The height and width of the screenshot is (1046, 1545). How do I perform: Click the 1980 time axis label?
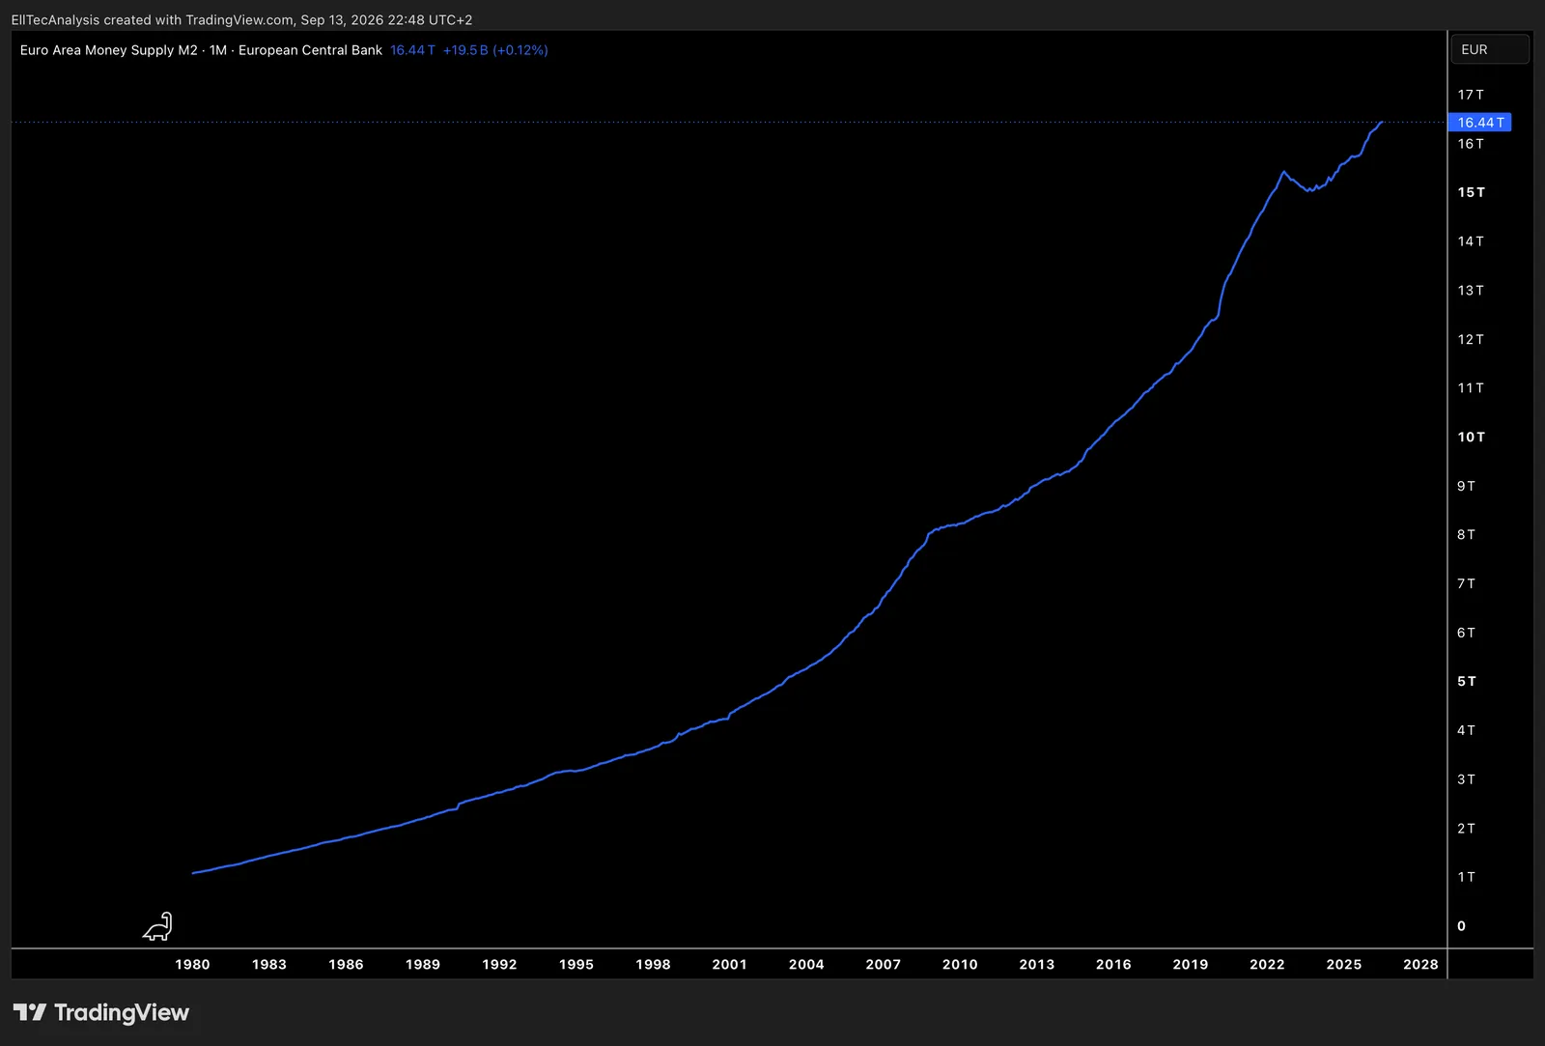(192, 964)
